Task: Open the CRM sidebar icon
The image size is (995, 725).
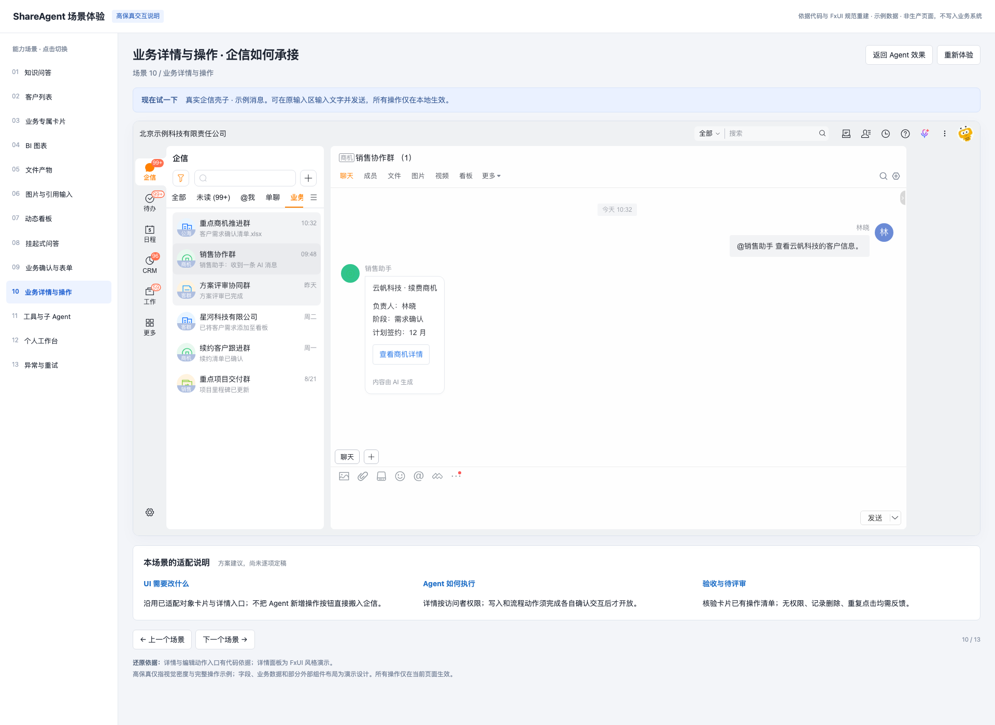Action: coord(150,265)
